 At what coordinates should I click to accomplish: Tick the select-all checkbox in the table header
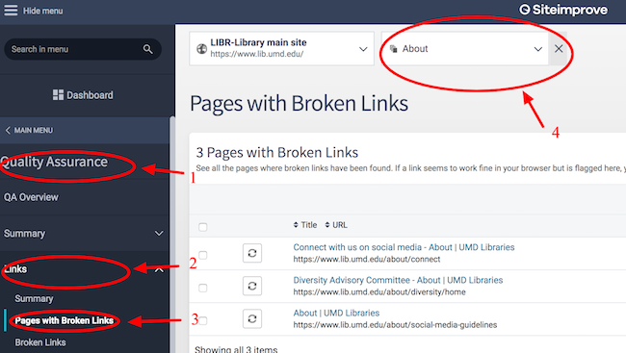(203, 227)
